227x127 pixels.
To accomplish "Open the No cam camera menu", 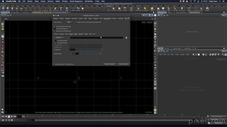I will 150,22.
